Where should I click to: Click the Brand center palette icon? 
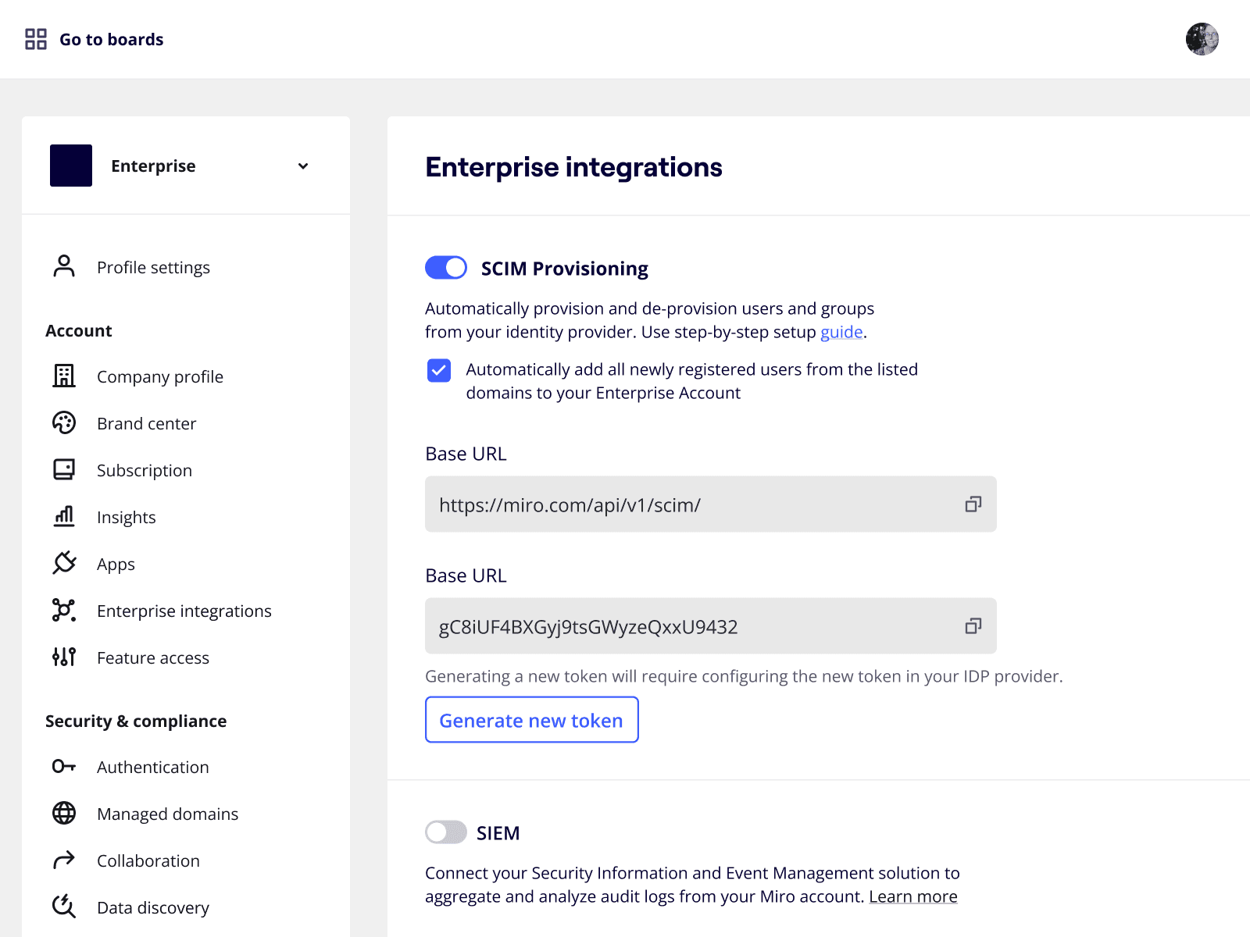(64, 423)
